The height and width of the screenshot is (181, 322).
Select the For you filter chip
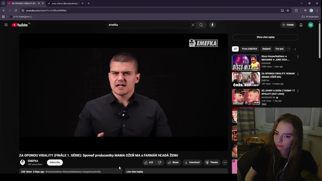(279, 49)
